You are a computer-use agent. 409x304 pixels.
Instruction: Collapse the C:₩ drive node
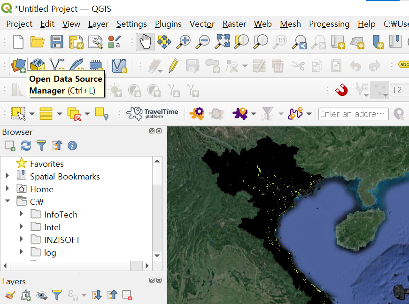pos(8,201)
